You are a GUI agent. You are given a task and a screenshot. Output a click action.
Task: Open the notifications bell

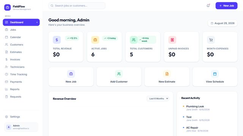point(208,6)
